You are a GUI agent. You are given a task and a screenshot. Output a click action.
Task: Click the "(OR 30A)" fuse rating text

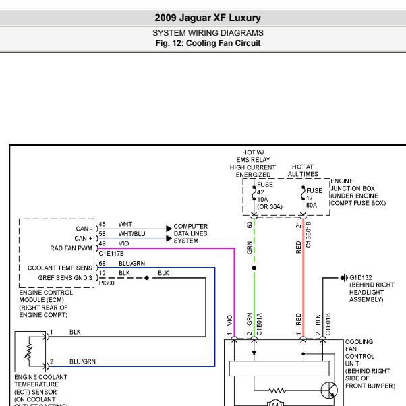click(270, 206)
